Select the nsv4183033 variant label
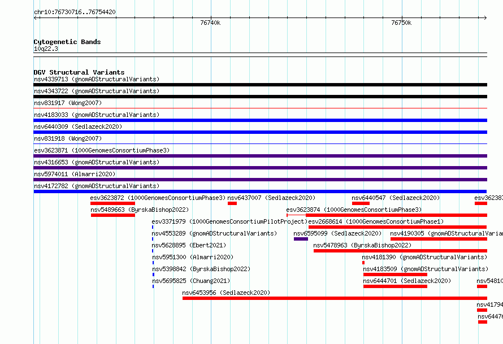 [x=97, y=115]
